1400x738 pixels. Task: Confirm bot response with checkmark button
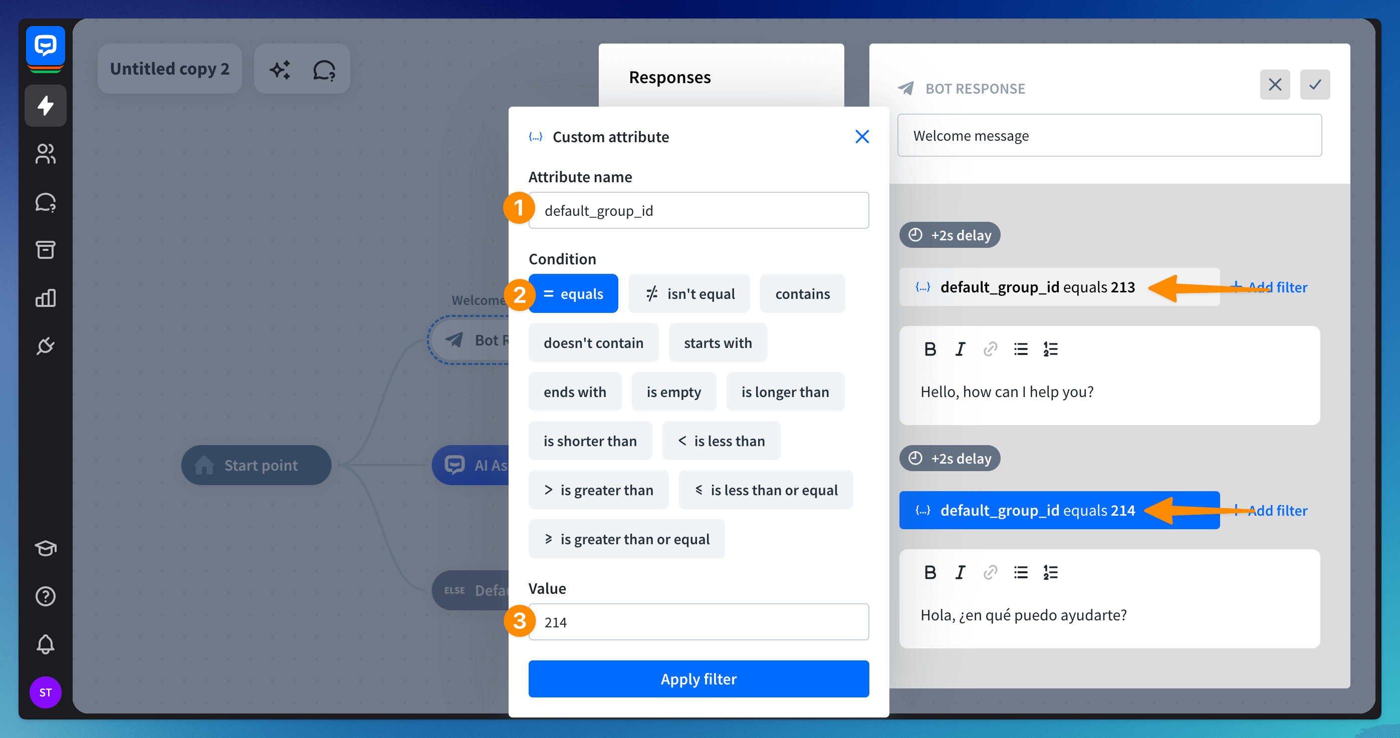pyautogui.click(x=1315, y=85)
